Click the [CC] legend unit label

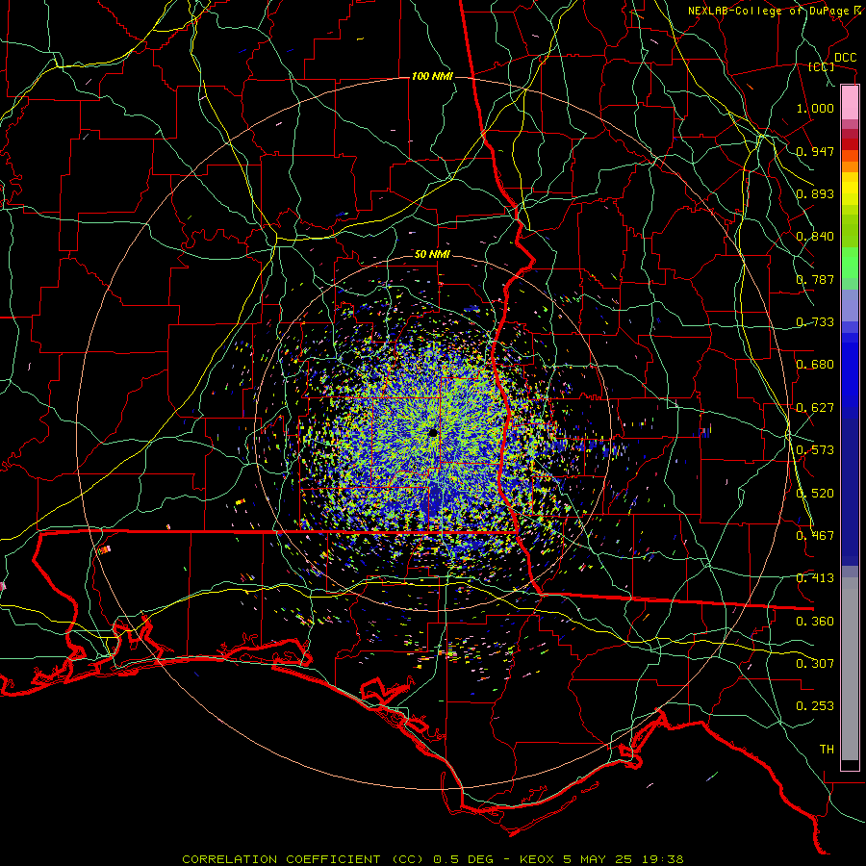tap(821, 66)
